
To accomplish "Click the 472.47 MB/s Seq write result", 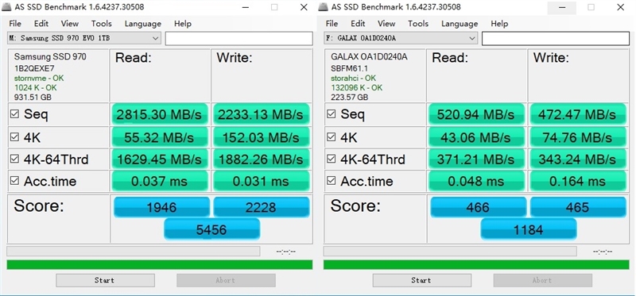I will click(x=578, y=114).
